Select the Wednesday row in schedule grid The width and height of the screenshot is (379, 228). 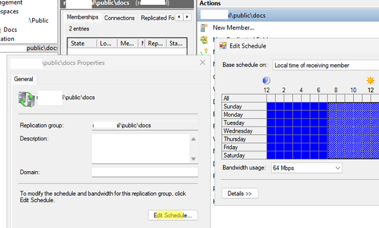(x=244, y=131)
